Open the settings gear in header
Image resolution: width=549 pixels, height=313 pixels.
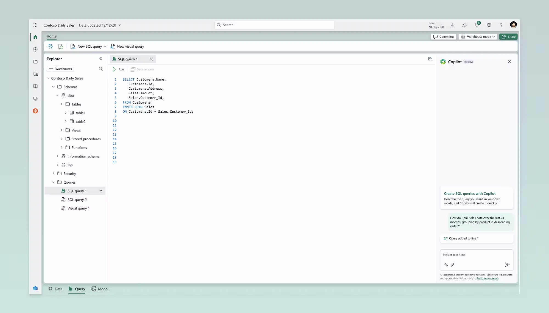tap(489, 25)
